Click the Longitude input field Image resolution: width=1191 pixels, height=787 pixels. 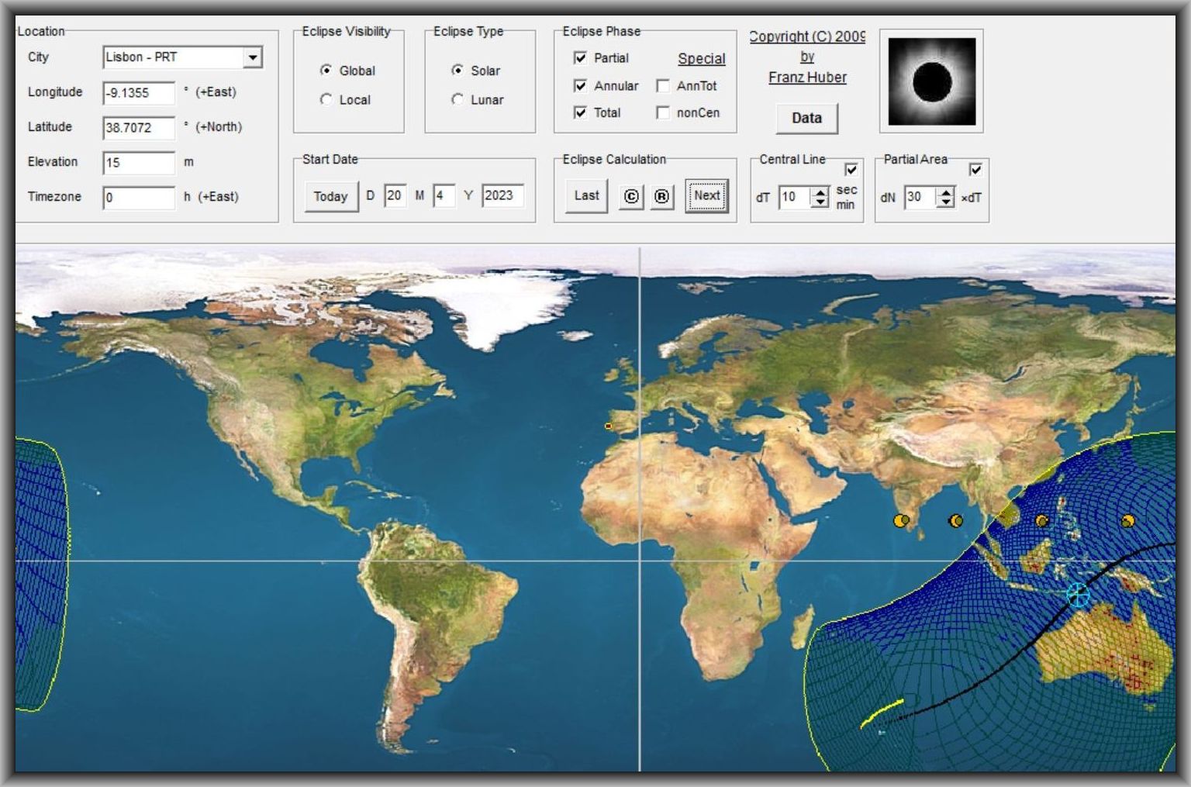pyautogui.click(x=139, y=93)
